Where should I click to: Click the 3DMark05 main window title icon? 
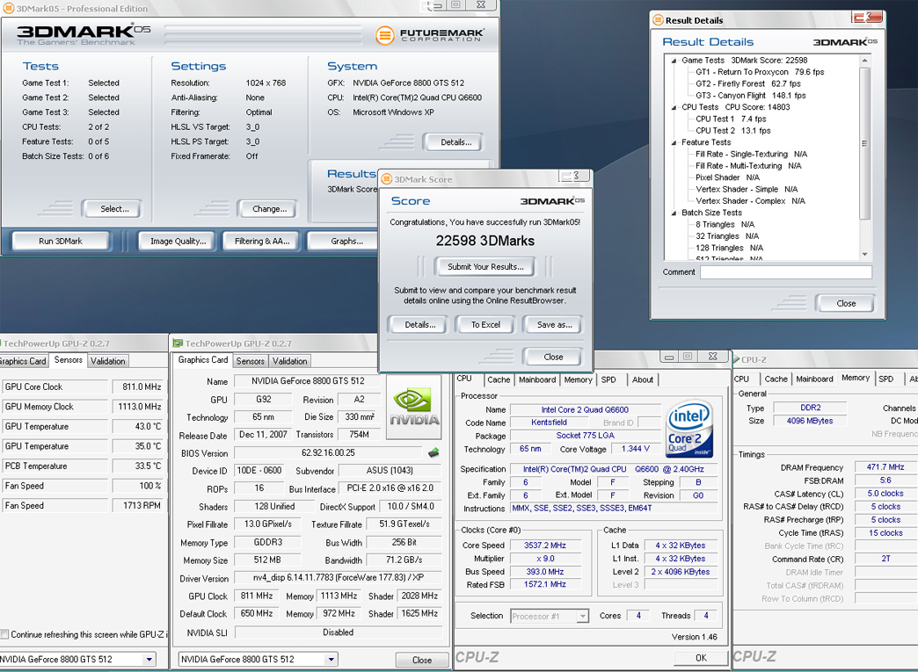8,8
